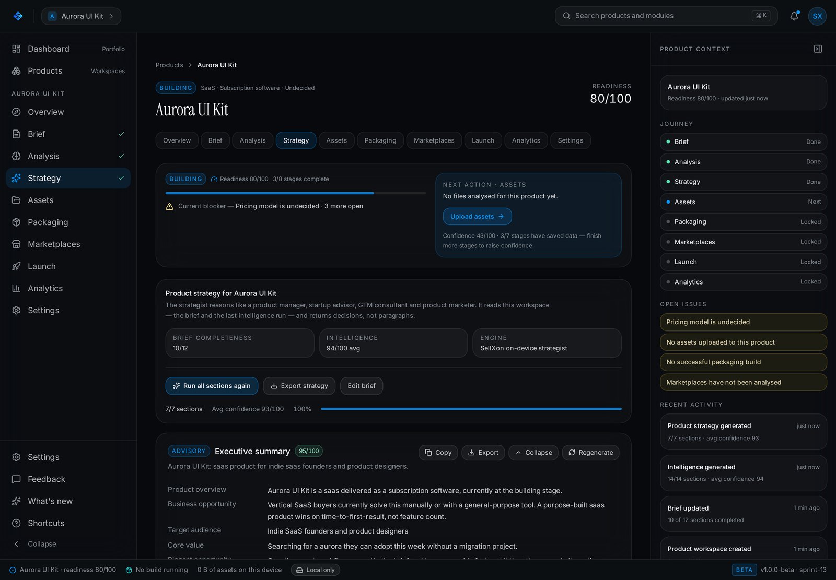Switch to the Overview tab
The width and height of the screenshot is (836, 580).
[177, 140]
